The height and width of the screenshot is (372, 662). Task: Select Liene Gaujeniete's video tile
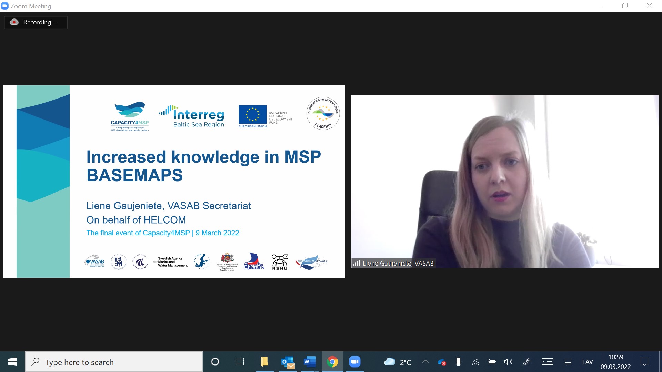(505, 182)
